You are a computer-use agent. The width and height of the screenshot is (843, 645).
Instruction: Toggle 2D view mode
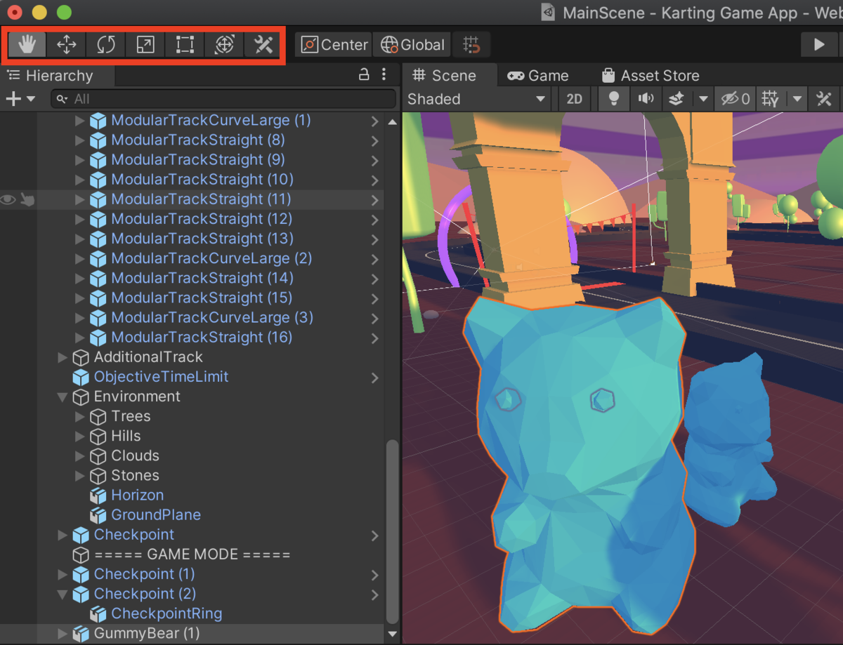pos(575,99)
